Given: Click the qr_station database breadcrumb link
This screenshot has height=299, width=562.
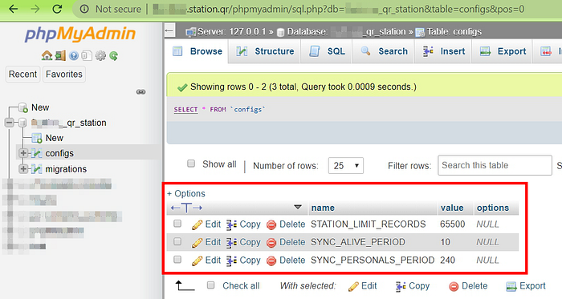Looking at the screenshot, I should click(346, 32).
